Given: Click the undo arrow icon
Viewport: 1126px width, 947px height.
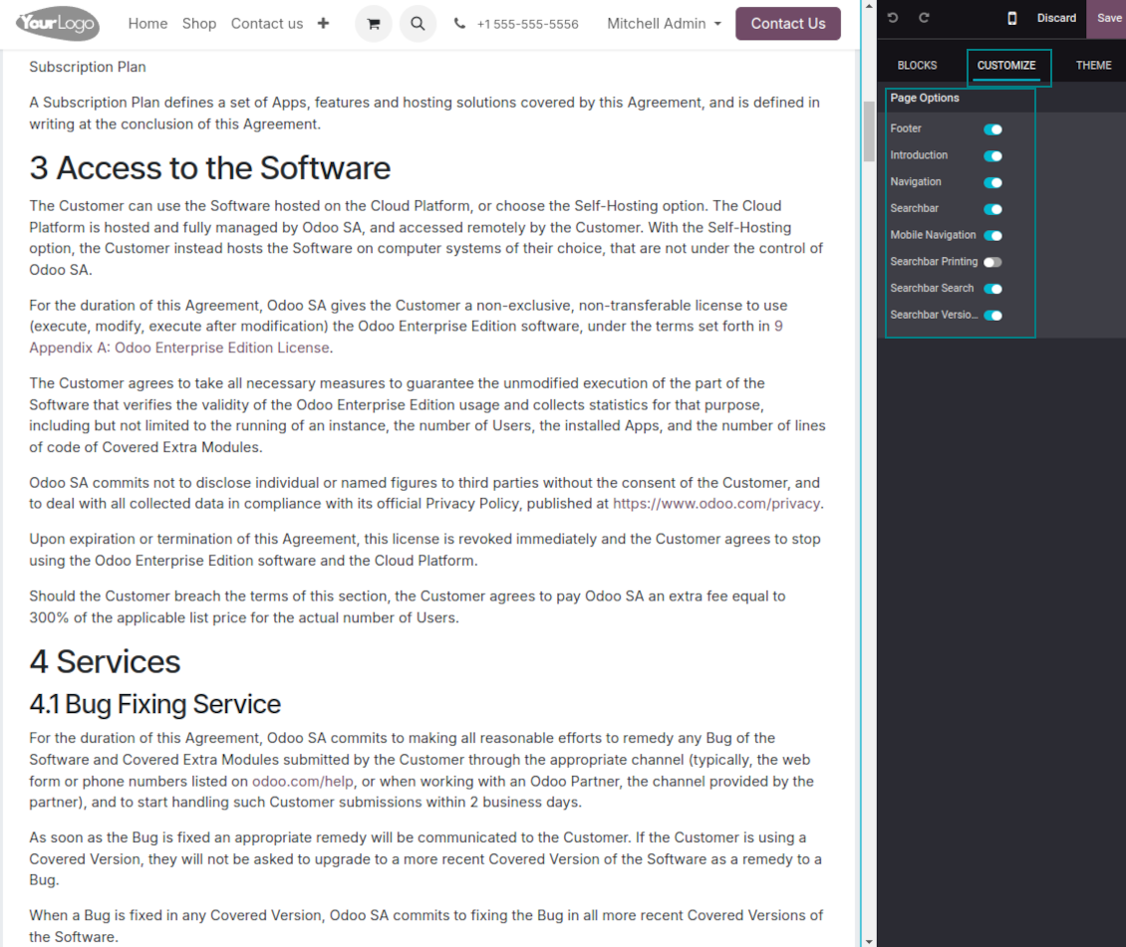Looking at the screenshot, I should coord(893,18).
